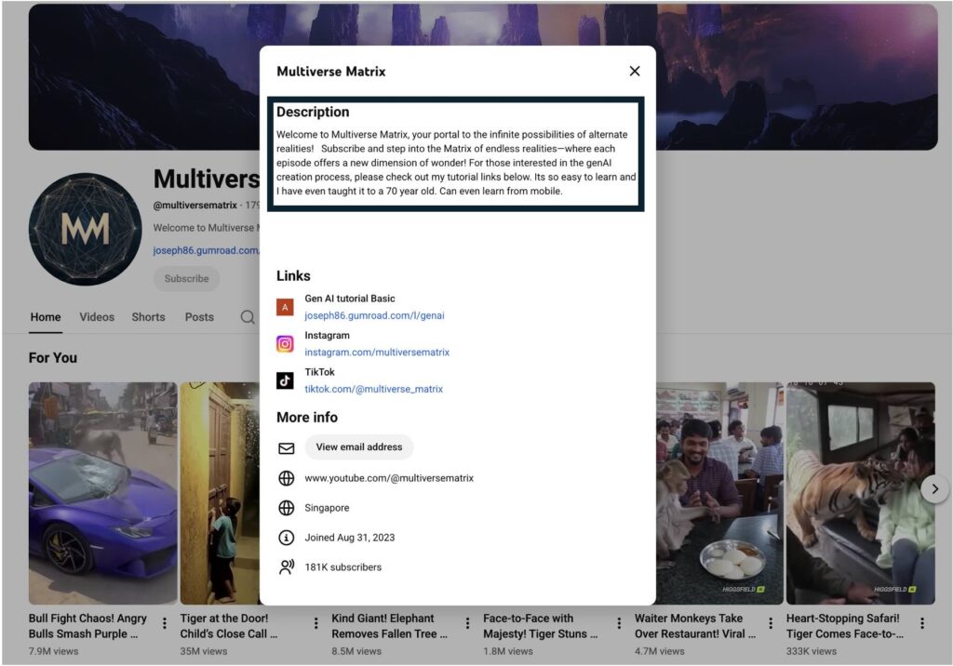Open the Videos tab

(x=97, y=317)
